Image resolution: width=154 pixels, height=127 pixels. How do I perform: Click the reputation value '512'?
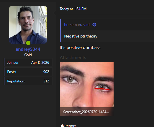click(x=46, y=81)
